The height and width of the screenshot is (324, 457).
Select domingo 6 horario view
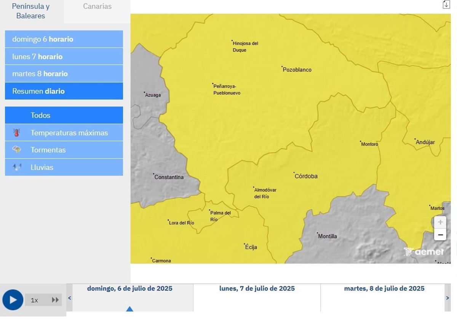click(64, 39)
